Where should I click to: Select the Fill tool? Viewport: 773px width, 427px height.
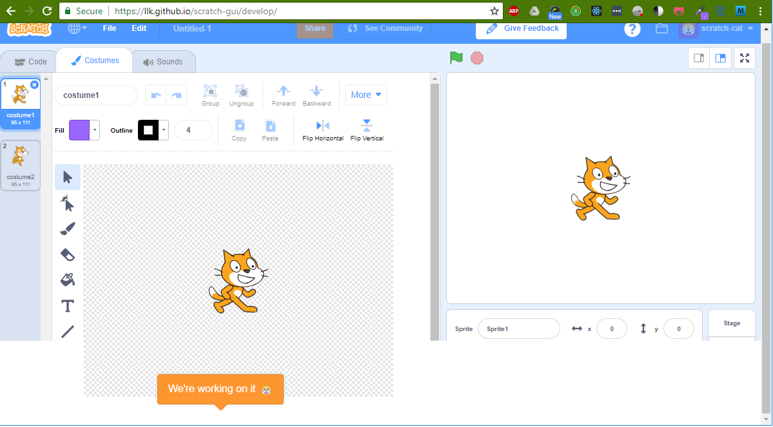click(x=68, y=280)
